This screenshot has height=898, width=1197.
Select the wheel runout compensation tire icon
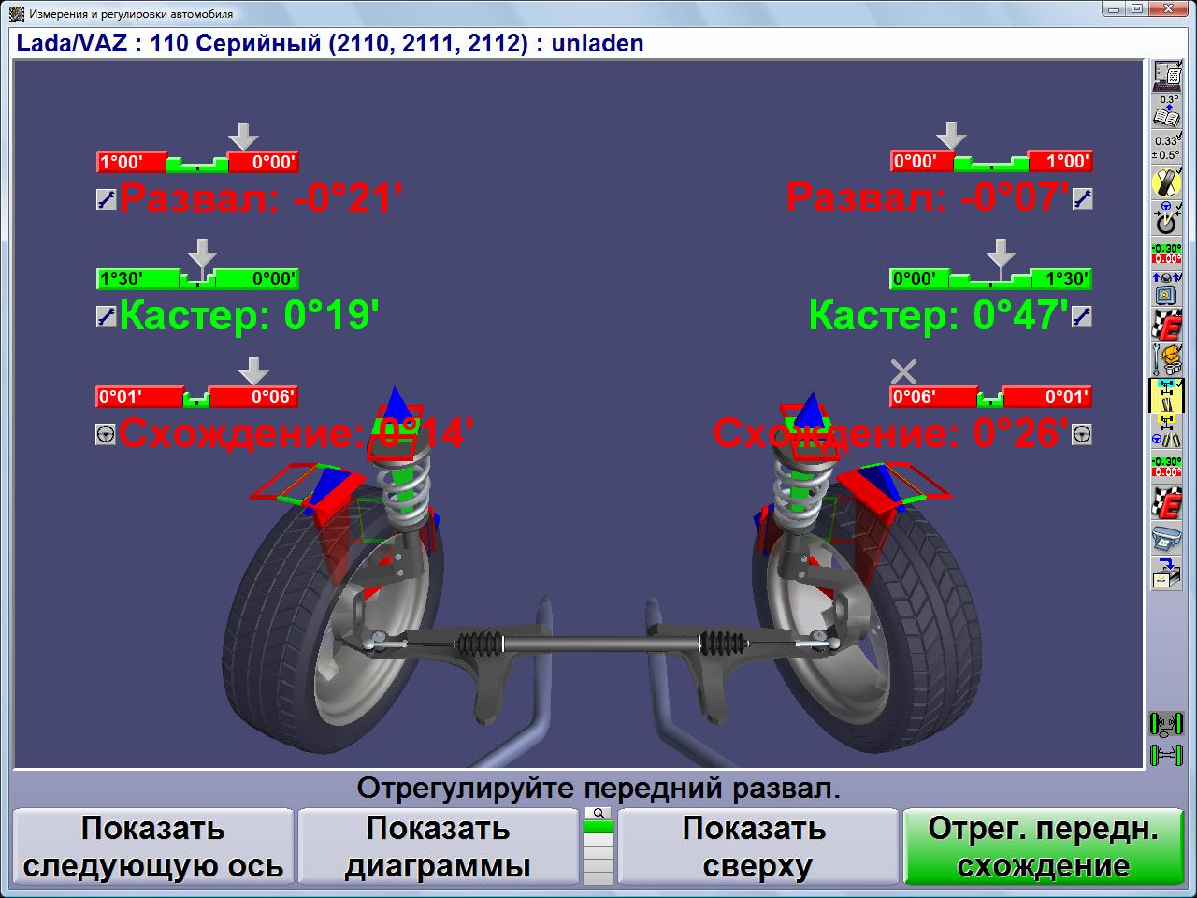1166,182
